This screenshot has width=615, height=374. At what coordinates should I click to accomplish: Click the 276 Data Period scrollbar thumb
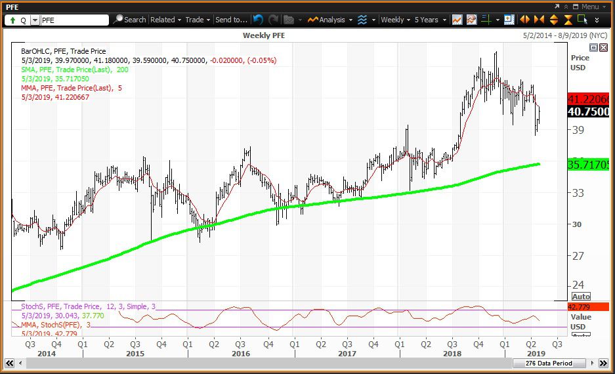pos(549,363)
